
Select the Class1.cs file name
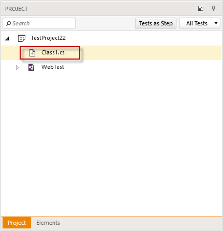[x=53, y=52]
